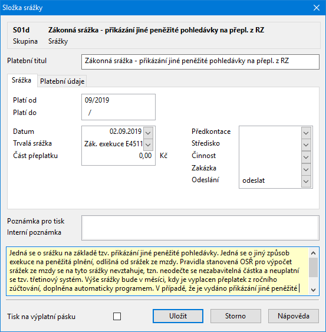Viewport: 326px width, 332px height.
Task: Click the description scrollbar down arrow
Action: [x=314, y=290]
